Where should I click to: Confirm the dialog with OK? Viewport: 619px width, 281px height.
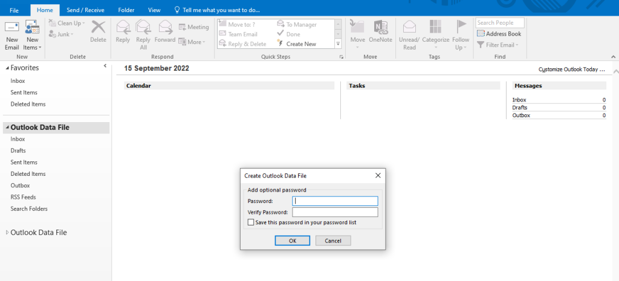pyautogui.click(x=293, y=241)
